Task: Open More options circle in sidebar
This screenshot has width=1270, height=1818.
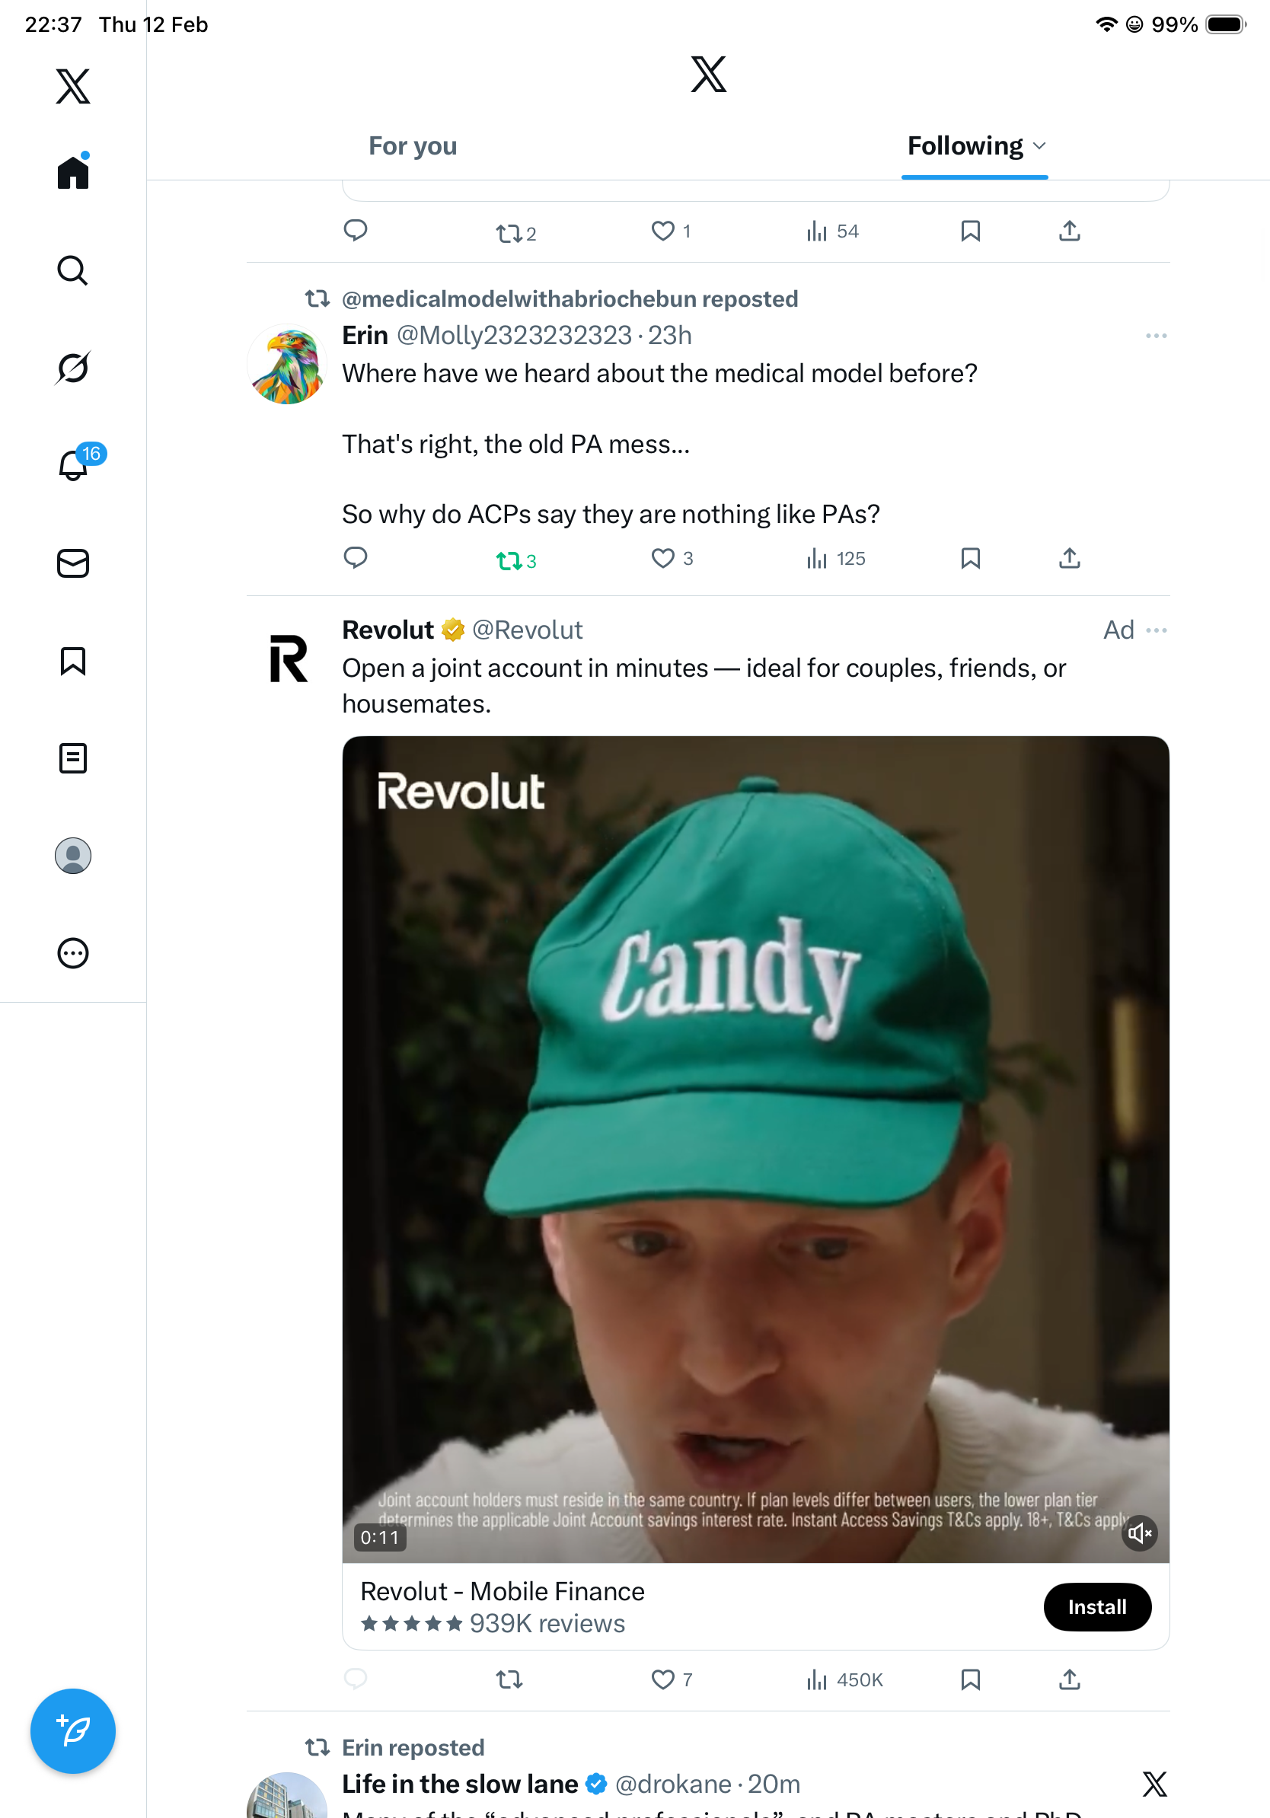Action: 72,953
